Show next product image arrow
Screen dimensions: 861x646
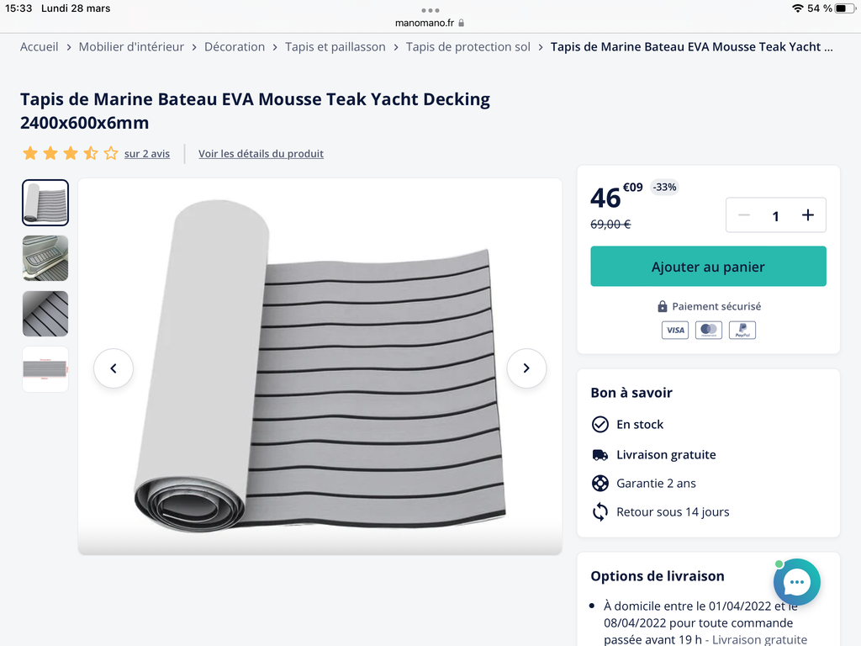pos(526,368)
